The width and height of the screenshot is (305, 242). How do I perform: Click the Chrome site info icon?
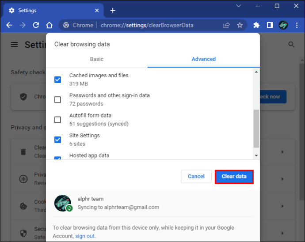click(66, 25)
